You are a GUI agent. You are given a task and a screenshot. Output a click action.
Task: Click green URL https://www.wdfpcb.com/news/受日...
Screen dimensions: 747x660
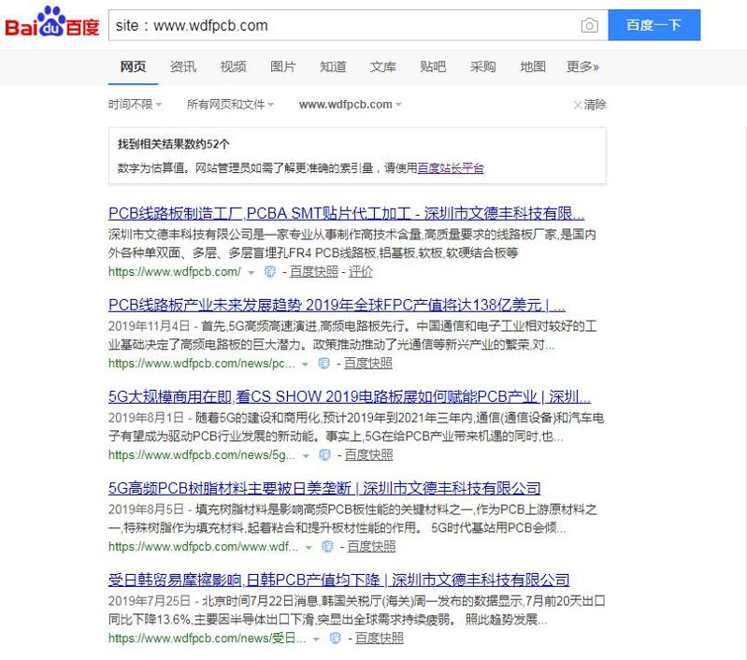pyautogui.click(x=208, y=638)
